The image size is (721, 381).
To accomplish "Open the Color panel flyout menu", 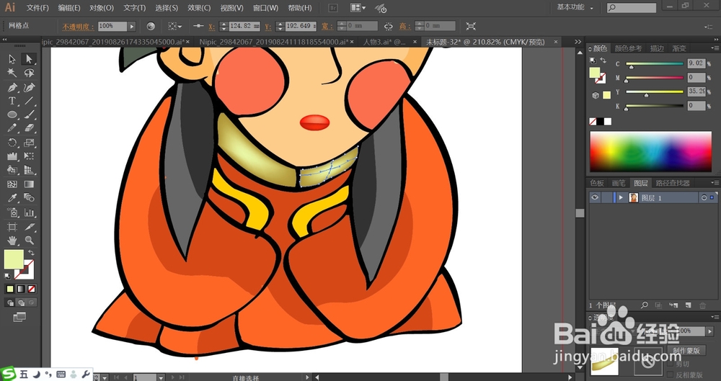I will click(x=715, y=48).
